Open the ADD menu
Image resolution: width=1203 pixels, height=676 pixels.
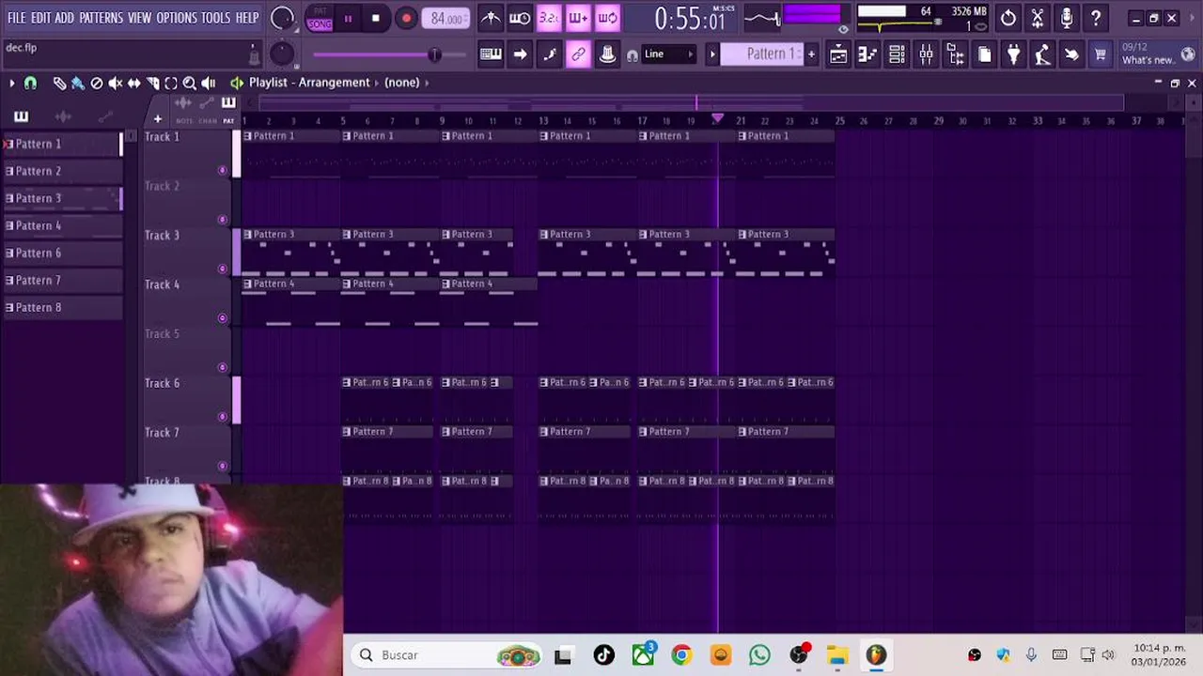pos(64,18)
